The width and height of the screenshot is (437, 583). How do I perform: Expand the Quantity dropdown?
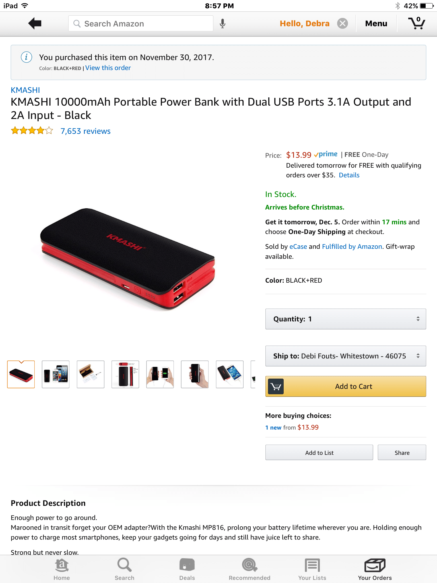pyautogui.click(x=346, y=319)
